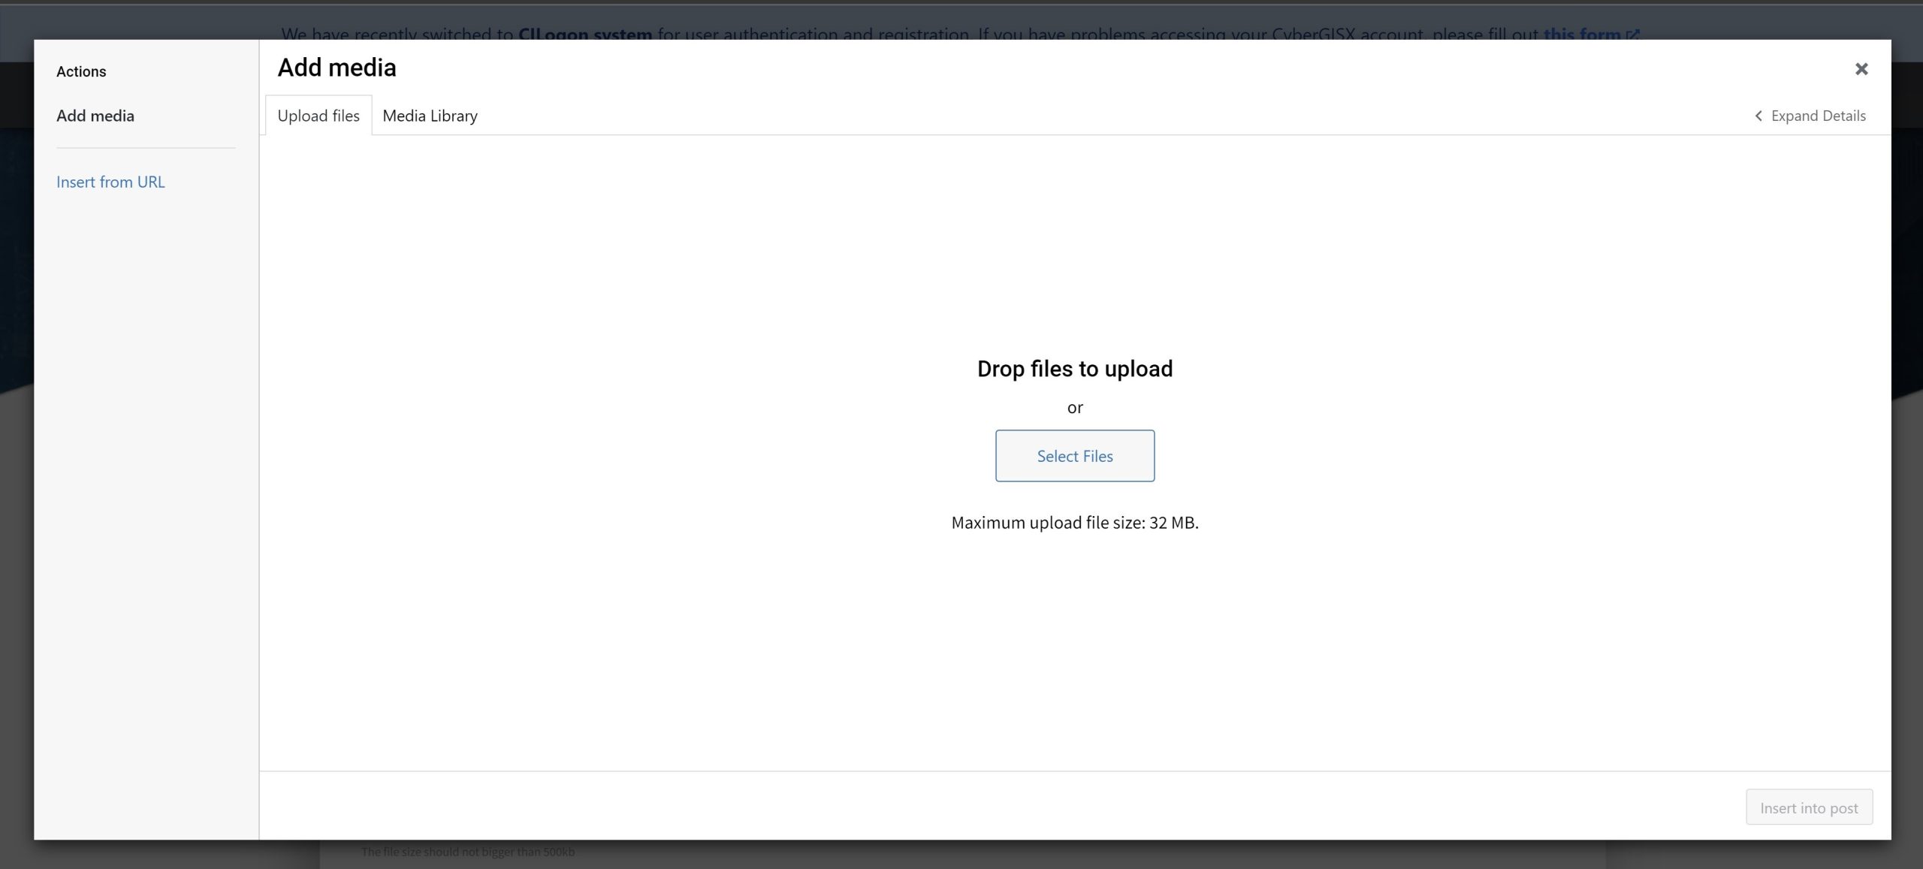Image resolution: width=1923 pixels, height=869 pixels.
Task: Click Maximum upload file size text
Action: click(1074, 523)
